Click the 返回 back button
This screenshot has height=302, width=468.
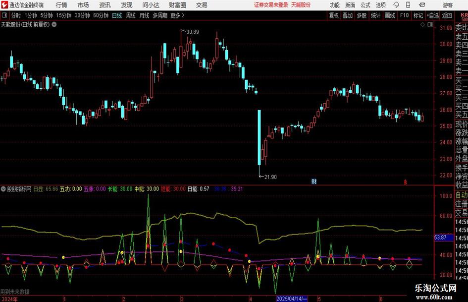447,15
